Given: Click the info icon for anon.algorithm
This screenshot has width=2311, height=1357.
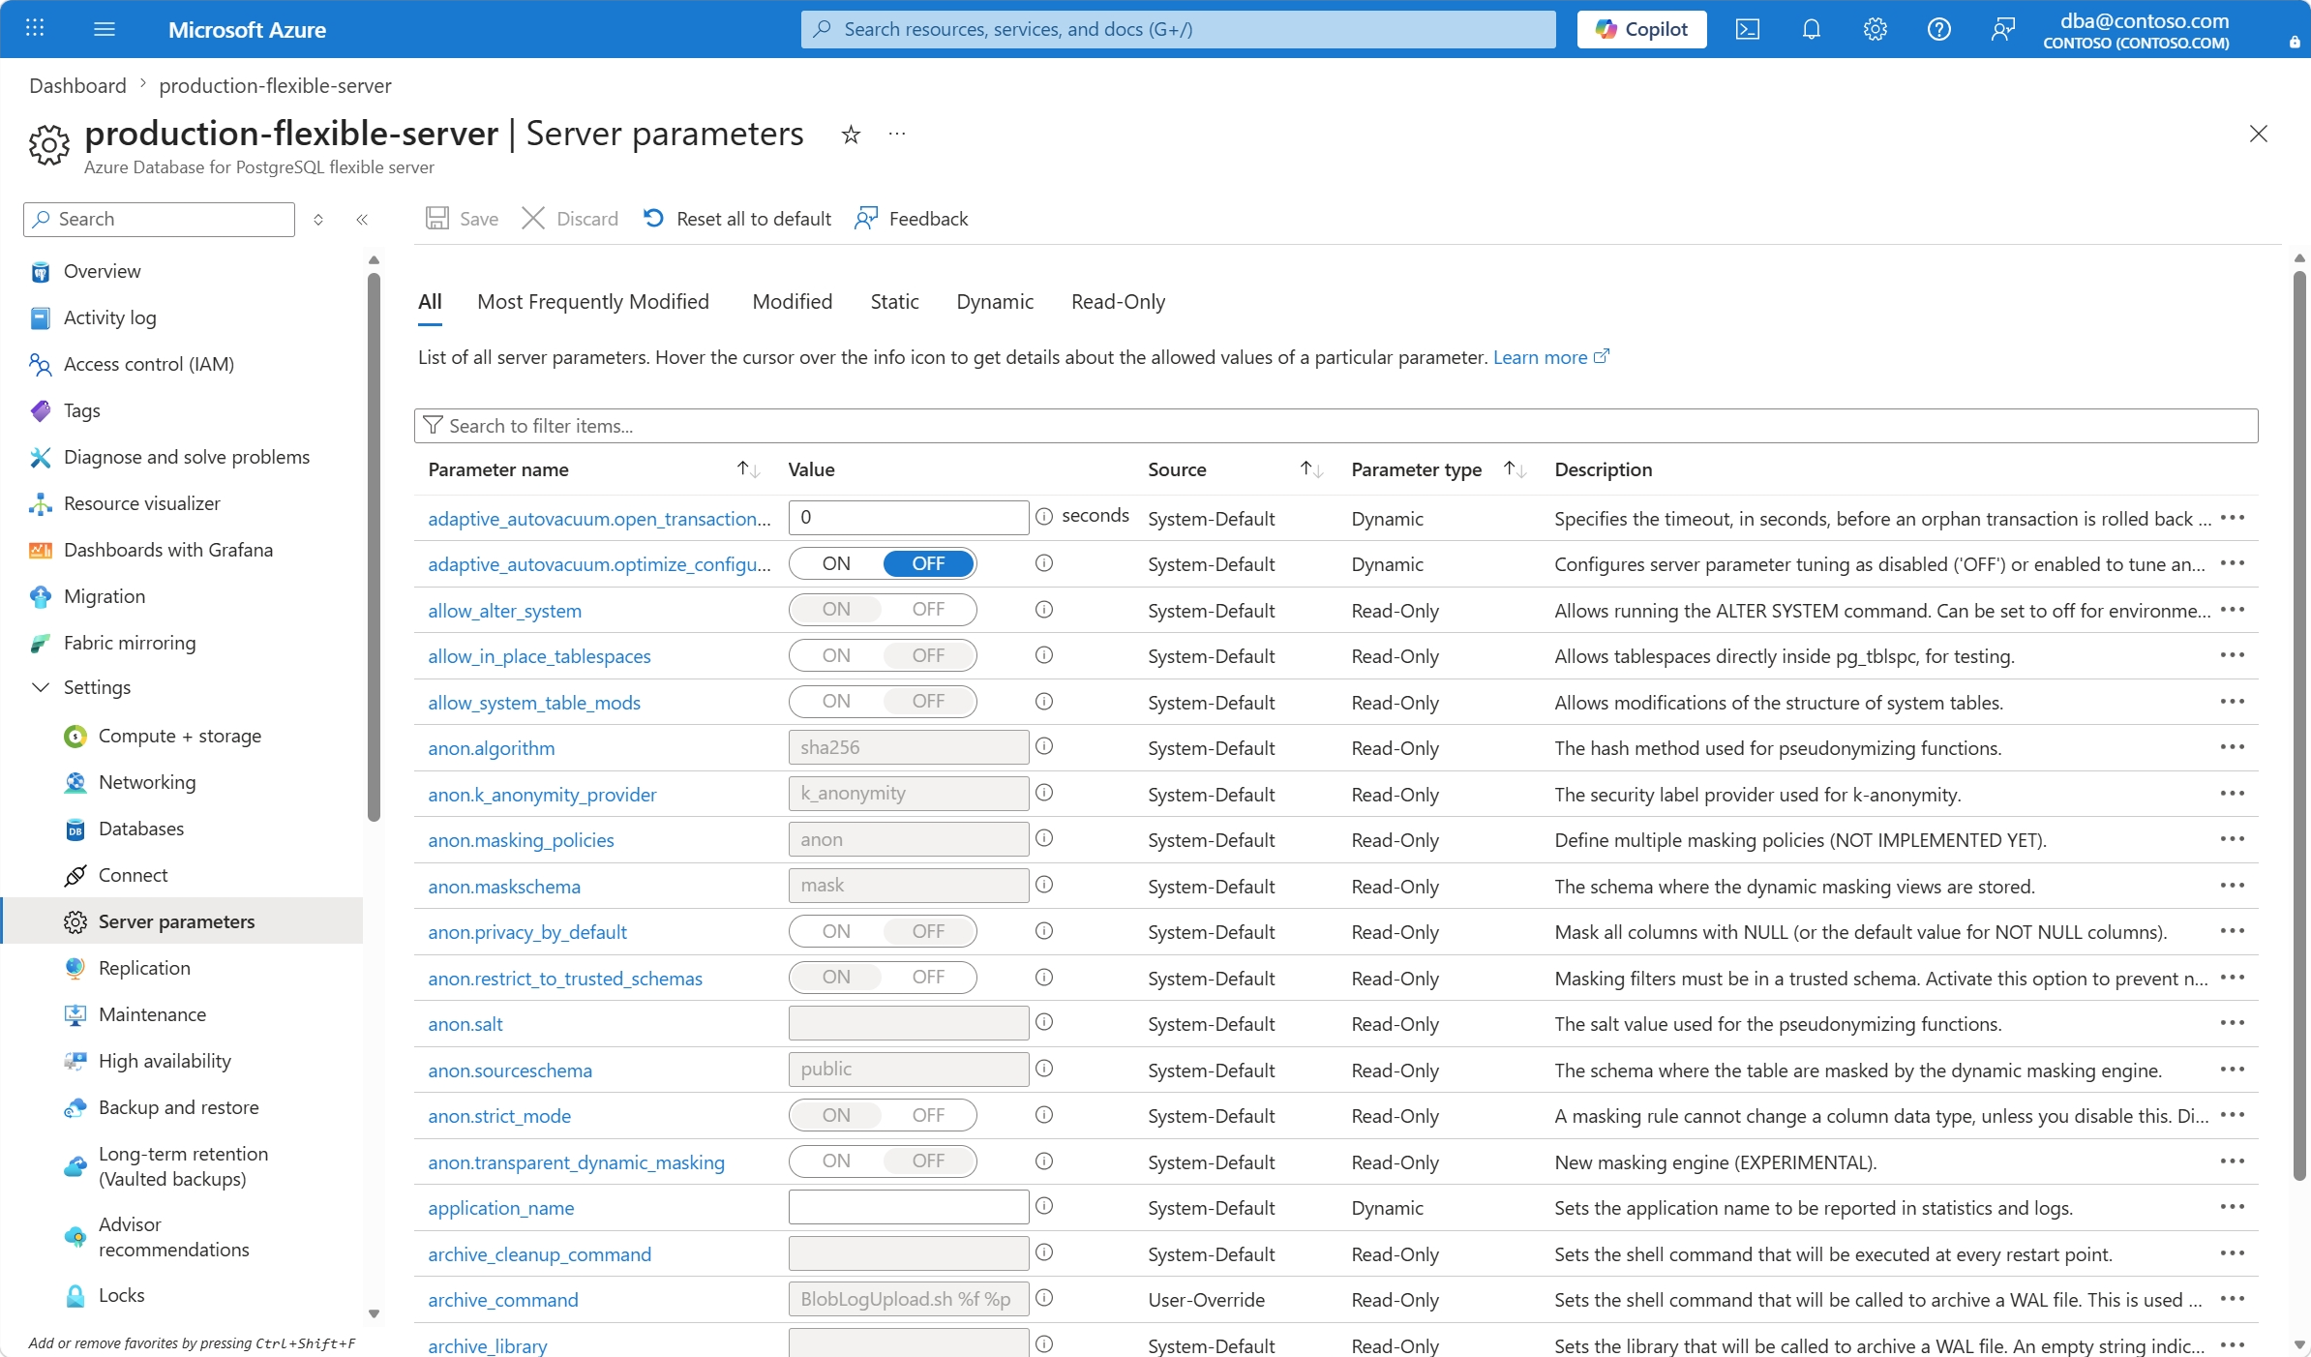Looking at the screenshot, I should (1044, 746).
